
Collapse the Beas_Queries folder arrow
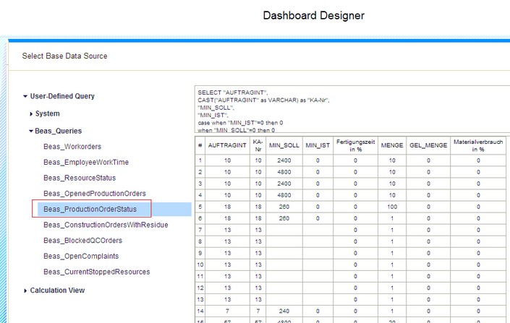31,132
